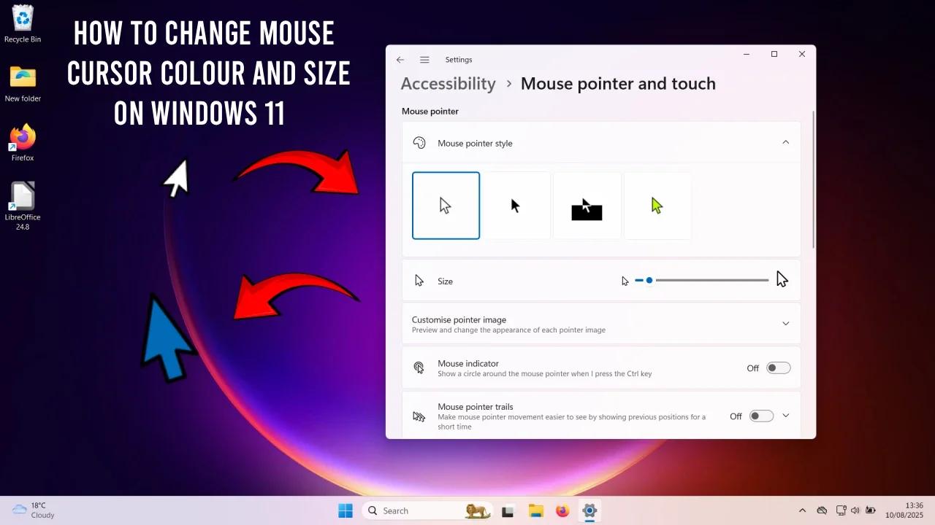Image resolution: width=935 pixels, height=525 pixels.
Task: Click the lion search highlight icon
Action: click(x=478, y=511)
